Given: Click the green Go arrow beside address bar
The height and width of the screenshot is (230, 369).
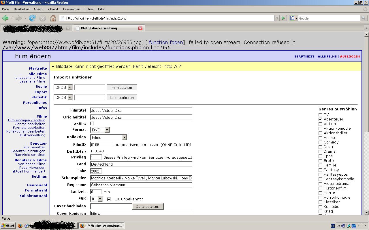Looking at the screenshot, I should click(x=283, y=18).
